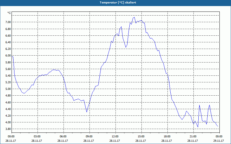Click the 28.11.17 date under 12:00

[x=115, y=141]
